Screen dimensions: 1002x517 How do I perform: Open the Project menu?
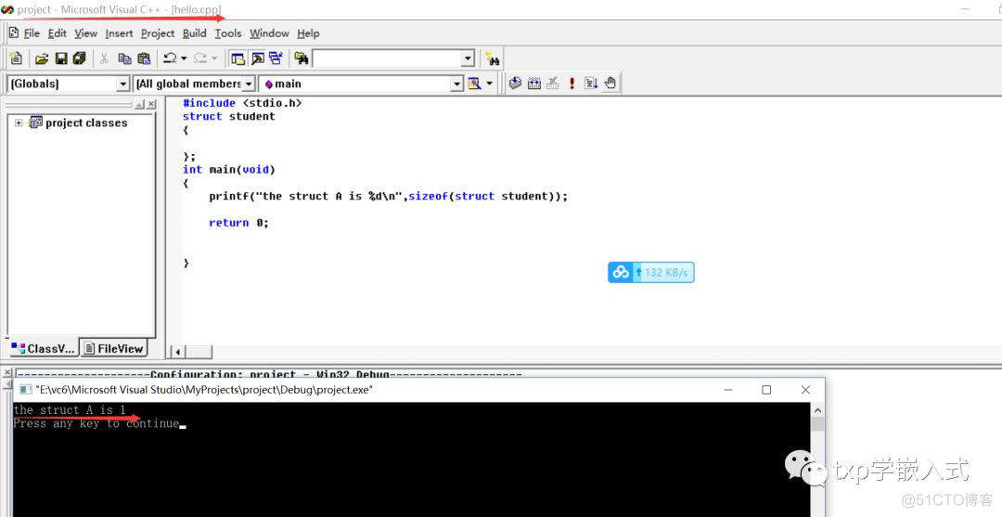157,33
